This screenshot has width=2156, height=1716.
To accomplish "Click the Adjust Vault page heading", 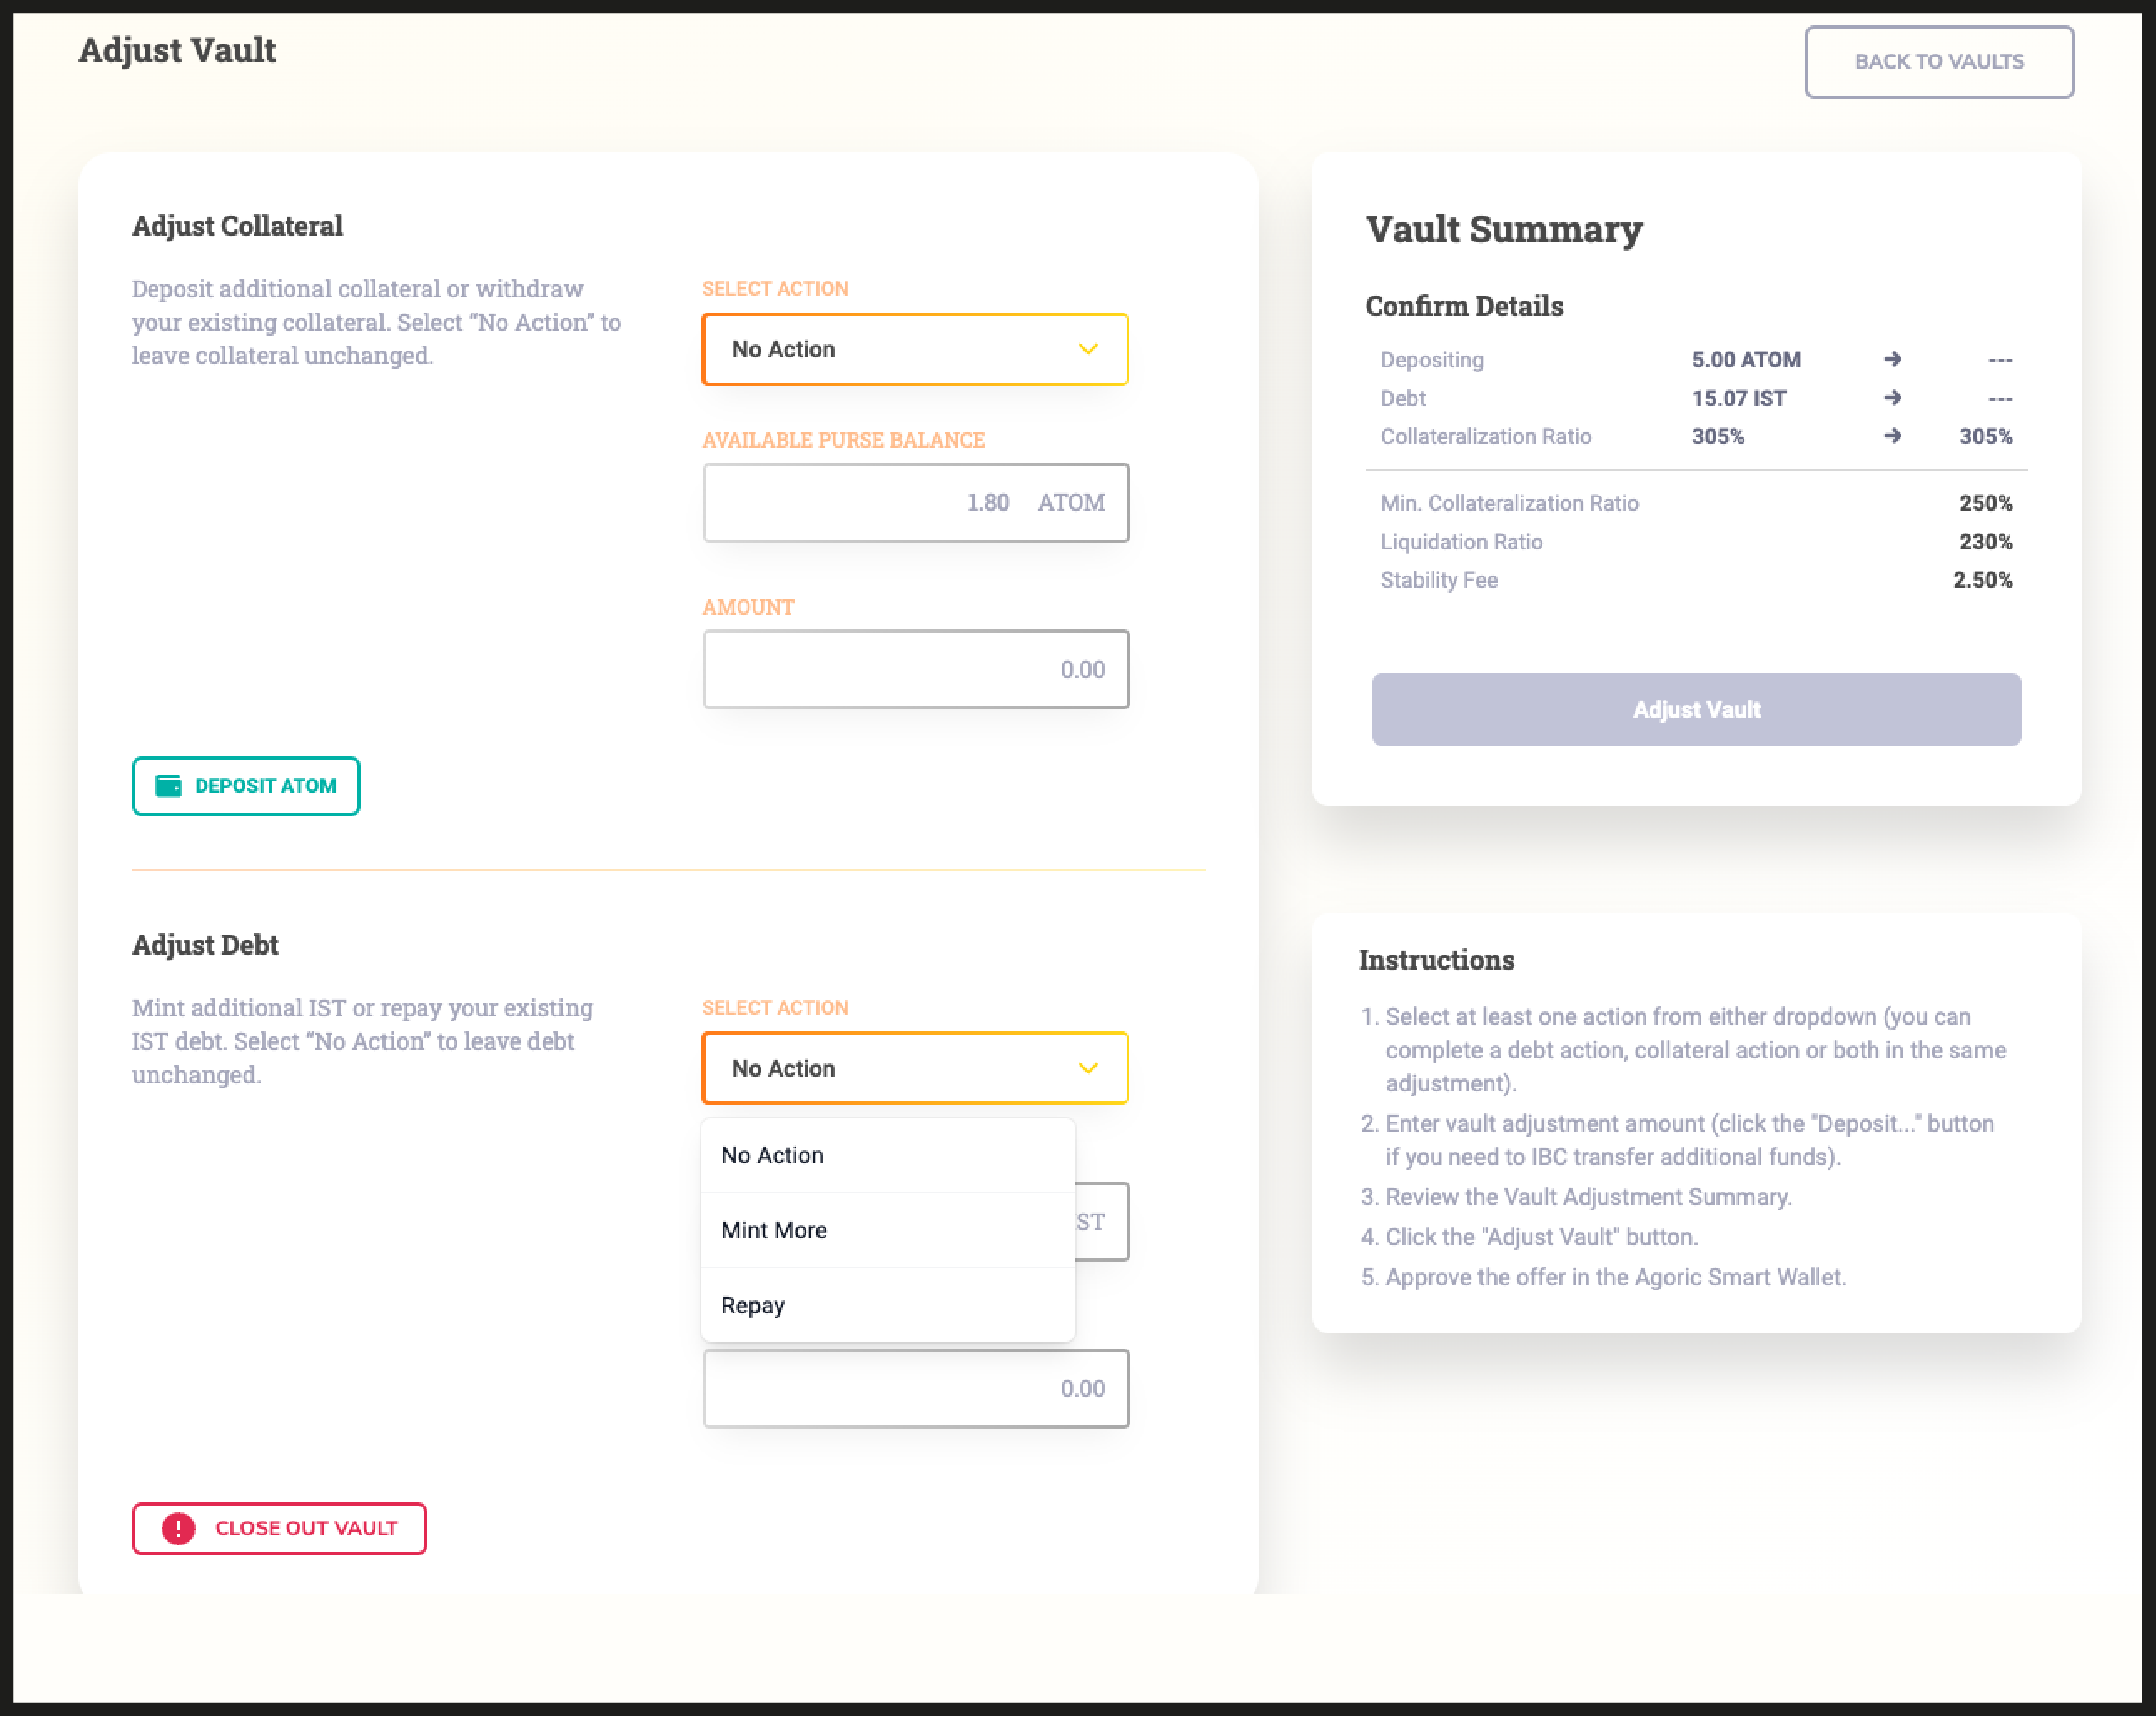I will point(177,50).
